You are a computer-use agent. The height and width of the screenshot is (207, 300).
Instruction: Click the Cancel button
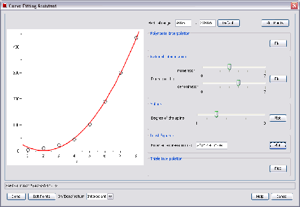click(x=282, y=197)
